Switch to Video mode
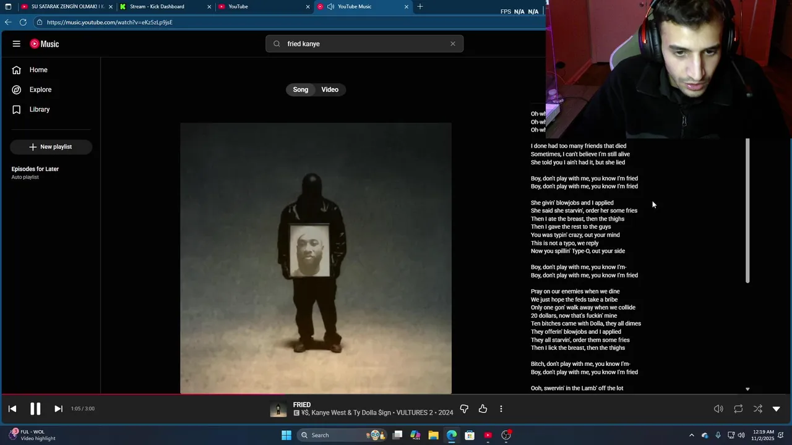Image resolution: width=792 pixels, height=445 pixels. click(x=330, y=90)
